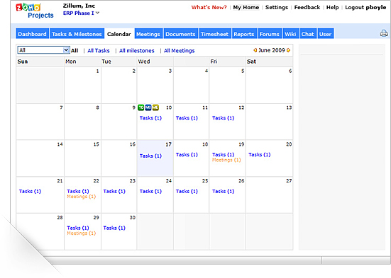Viewport: 391px width, 278px height.
Task: Expand the ERP Phase I project selector
Action: (x=82, y=13)
